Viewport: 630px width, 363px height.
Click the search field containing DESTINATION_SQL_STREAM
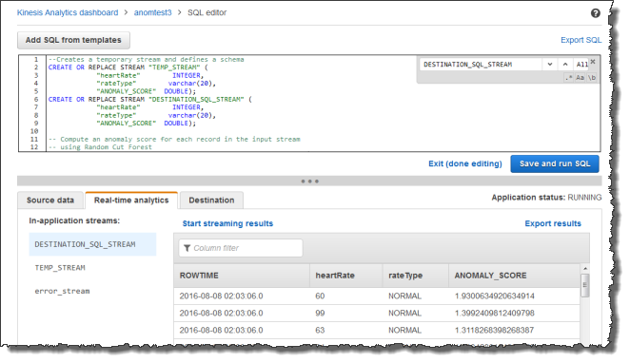click(481, 65)
